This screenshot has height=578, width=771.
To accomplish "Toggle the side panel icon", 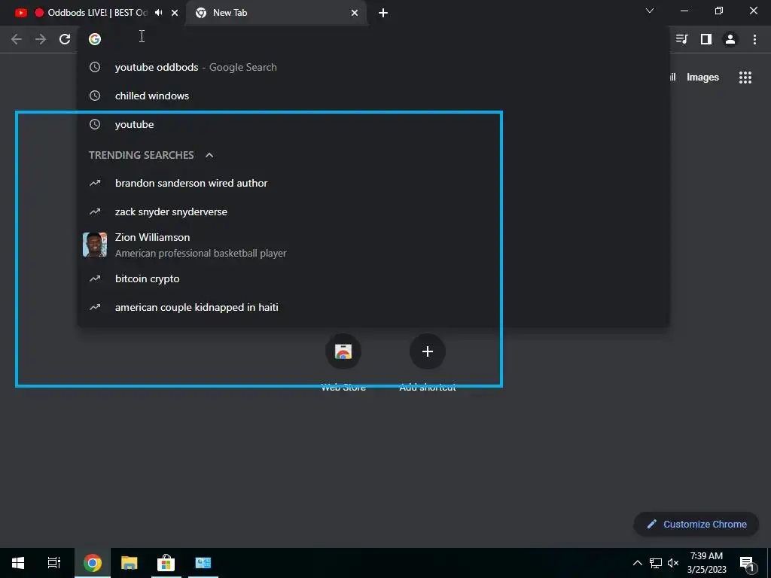I will pyautogui.click(x=706, y=39).
